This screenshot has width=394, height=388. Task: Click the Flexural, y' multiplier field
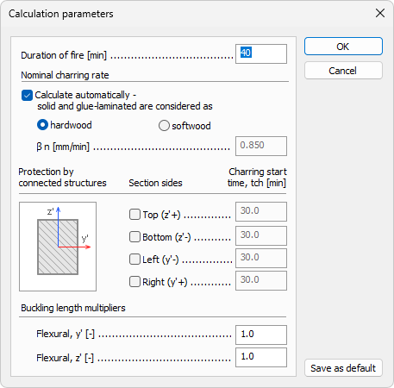point(261,335)
